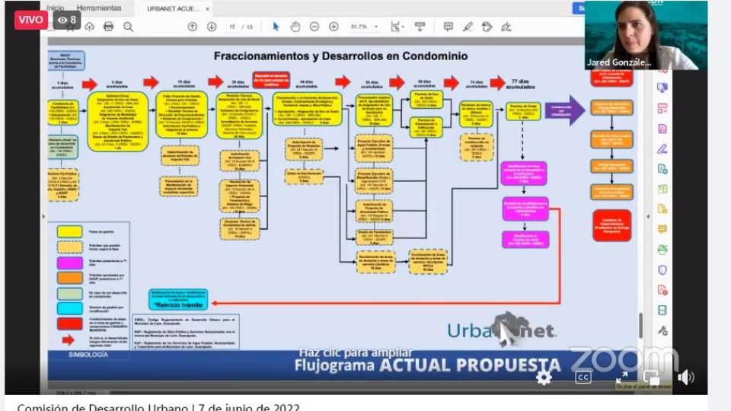Click the zoom out minus button
Screen dimensions: 731x411
tap(314, 27)
